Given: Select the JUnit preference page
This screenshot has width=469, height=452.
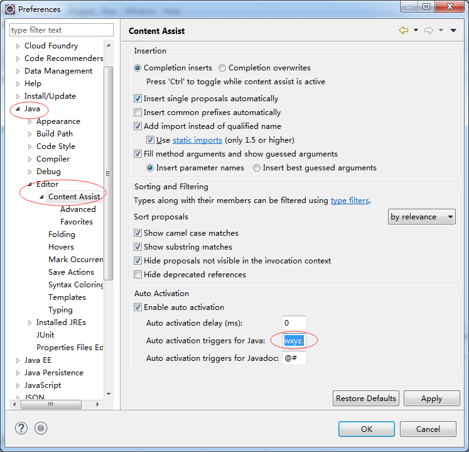Looking at the screenshot, I should [x=45, y=335].
